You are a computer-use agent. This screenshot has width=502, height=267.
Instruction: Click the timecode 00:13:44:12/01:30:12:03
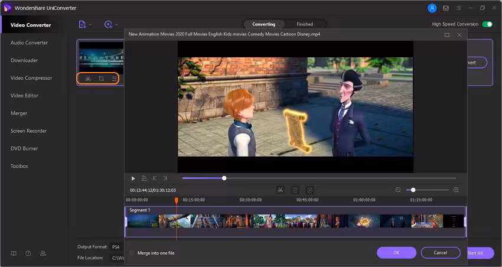click(153, 190)
